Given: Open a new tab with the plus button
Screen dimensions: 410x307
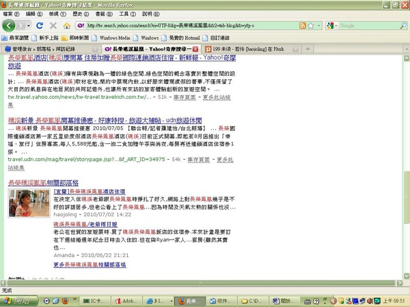Looking at the screenshot, I should pos(307,49).
